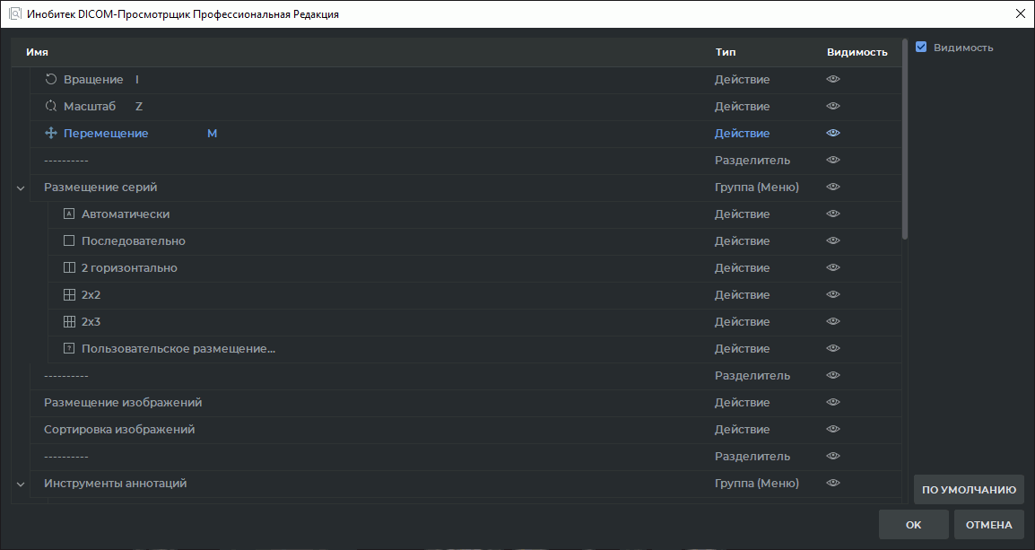Click the Тип column header
This screenshot has height=550, width=1035.
(x=726, y=52)
